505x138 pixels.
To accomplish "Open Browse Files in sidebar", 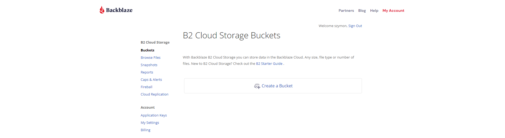I will (150, 58).
